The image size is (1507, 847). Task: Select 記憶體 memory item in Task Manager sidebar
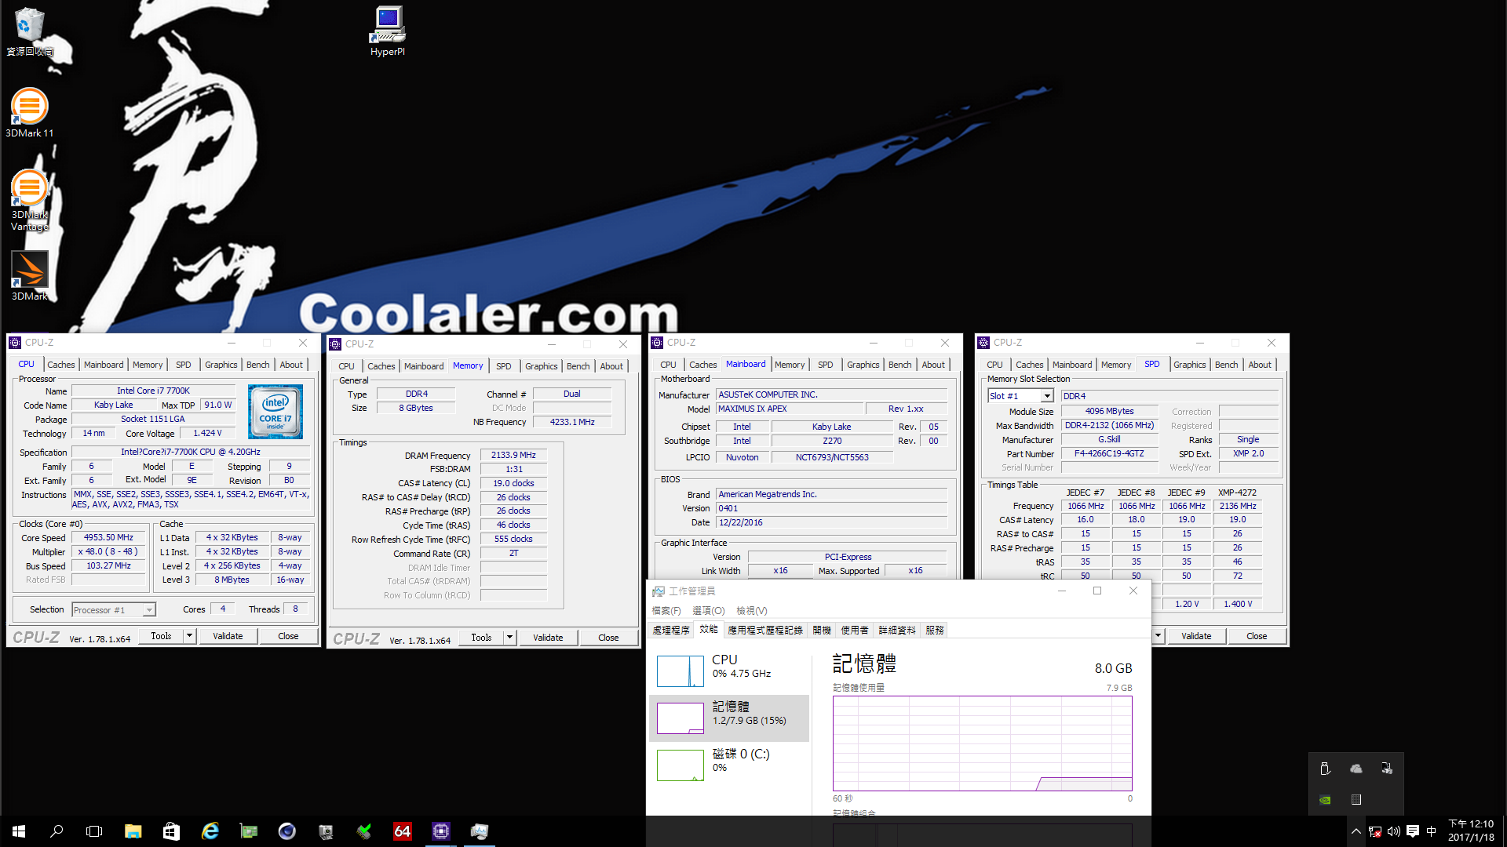tap(729, 718)
